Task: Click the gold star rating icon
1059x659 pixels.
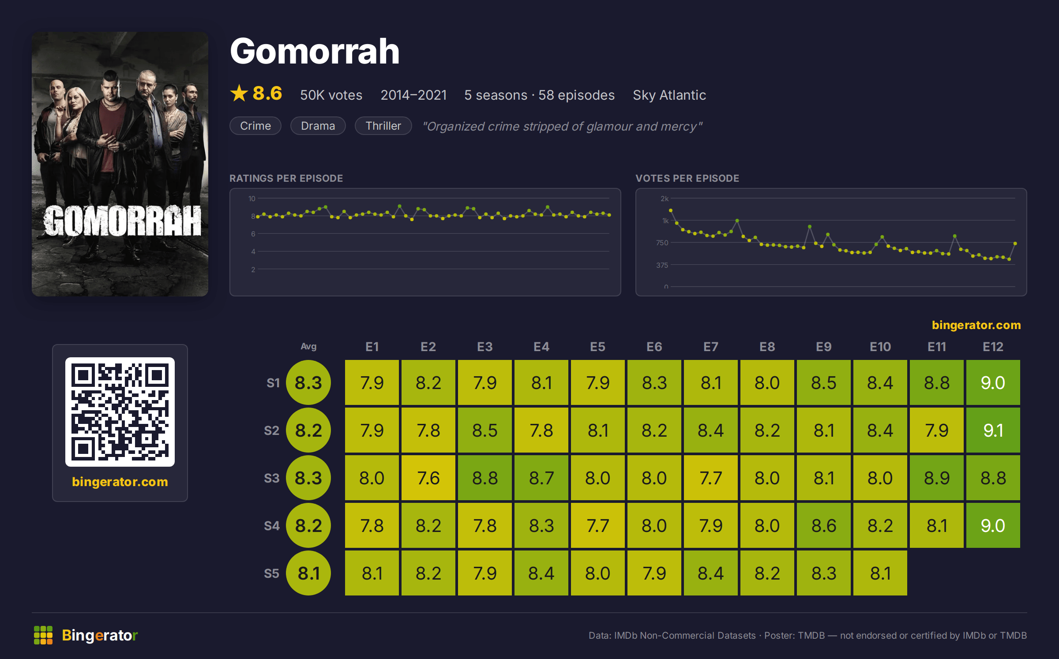Action: click(239, 94)
